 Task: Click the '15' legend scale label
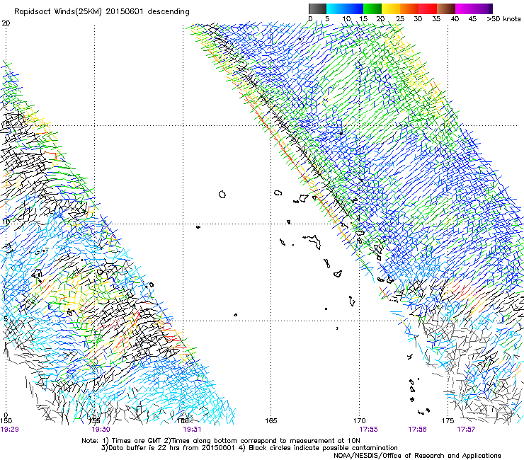[x=363, y=19]
